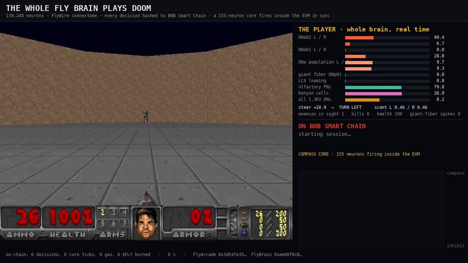Viewport: 468px width, 263px height.
Task: Click the Doomguy face portrait in the status bar
Action: click(146, 223)
